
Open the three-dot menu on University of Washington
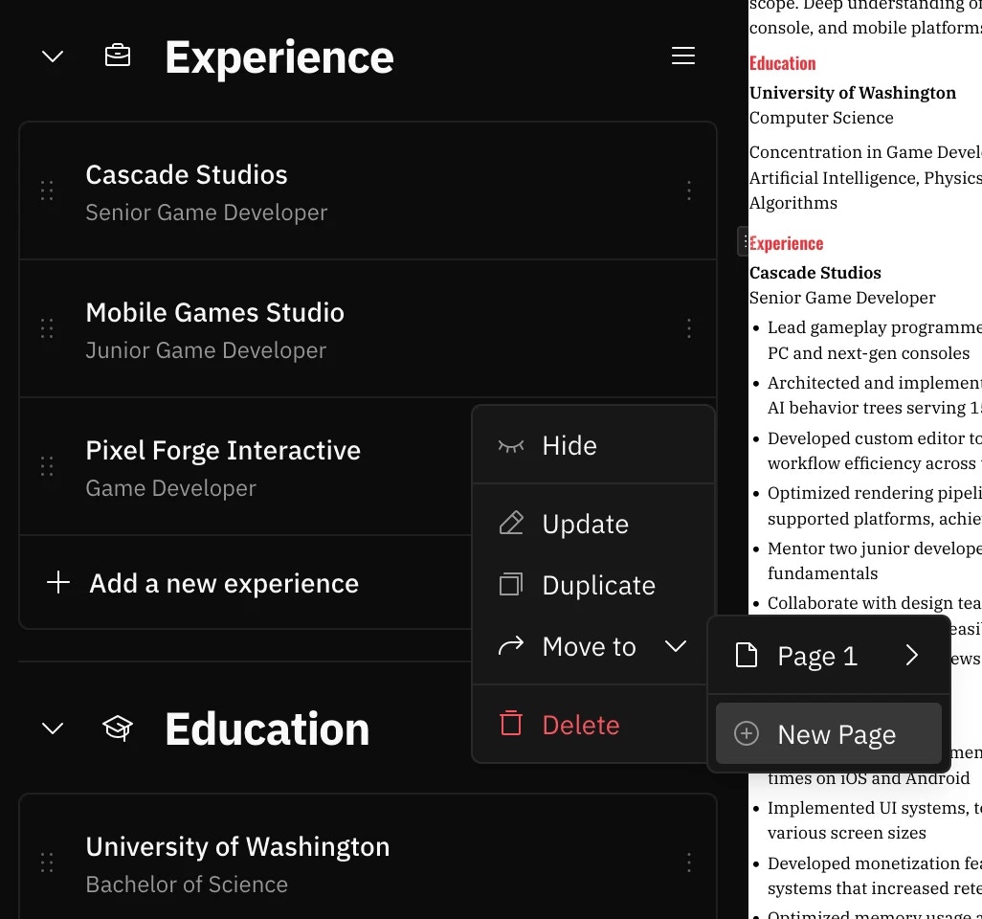[x=689, y=863]
